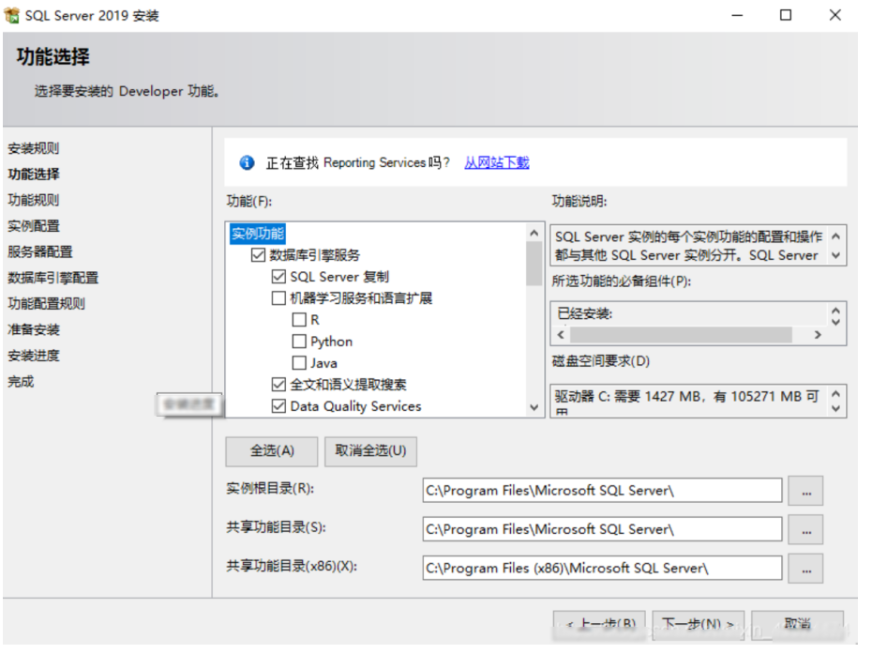872x654 pixels.
Task: Focus the 实例根目录(R) path field
Action: [602, 491]
